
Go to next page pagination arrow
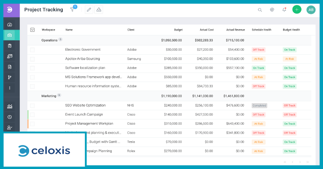pos(300,162)
